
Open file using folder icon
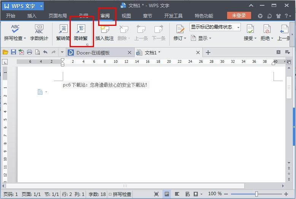pyautogui.click(x=5, y=52)
